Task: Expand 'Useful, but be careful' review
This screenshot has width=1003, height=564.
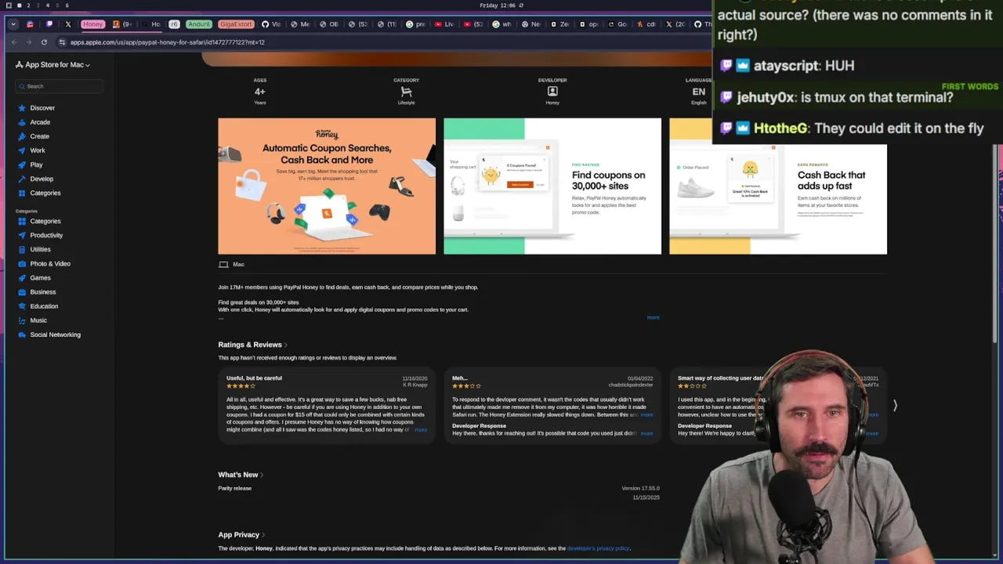Action: (x=421, y=430)
